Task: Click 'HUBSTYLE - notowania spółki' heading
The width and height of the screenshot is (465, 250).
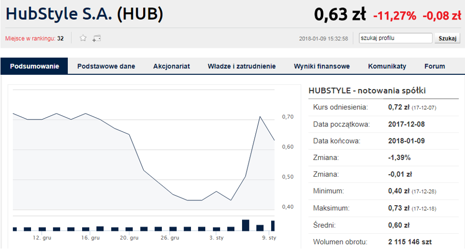Action: point(367,91)
